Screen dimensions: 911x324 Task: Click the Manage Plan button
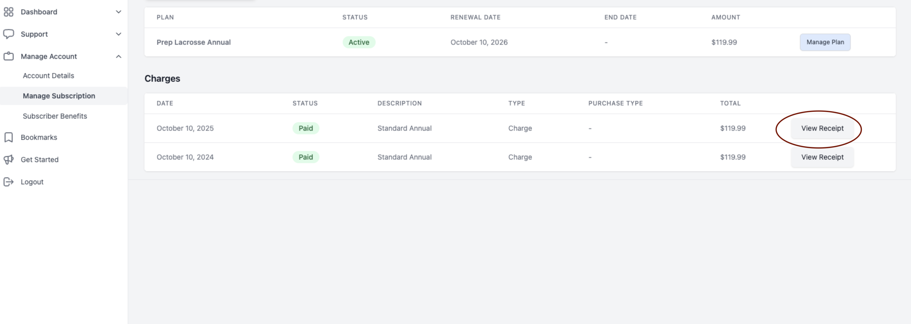point(825,42)
